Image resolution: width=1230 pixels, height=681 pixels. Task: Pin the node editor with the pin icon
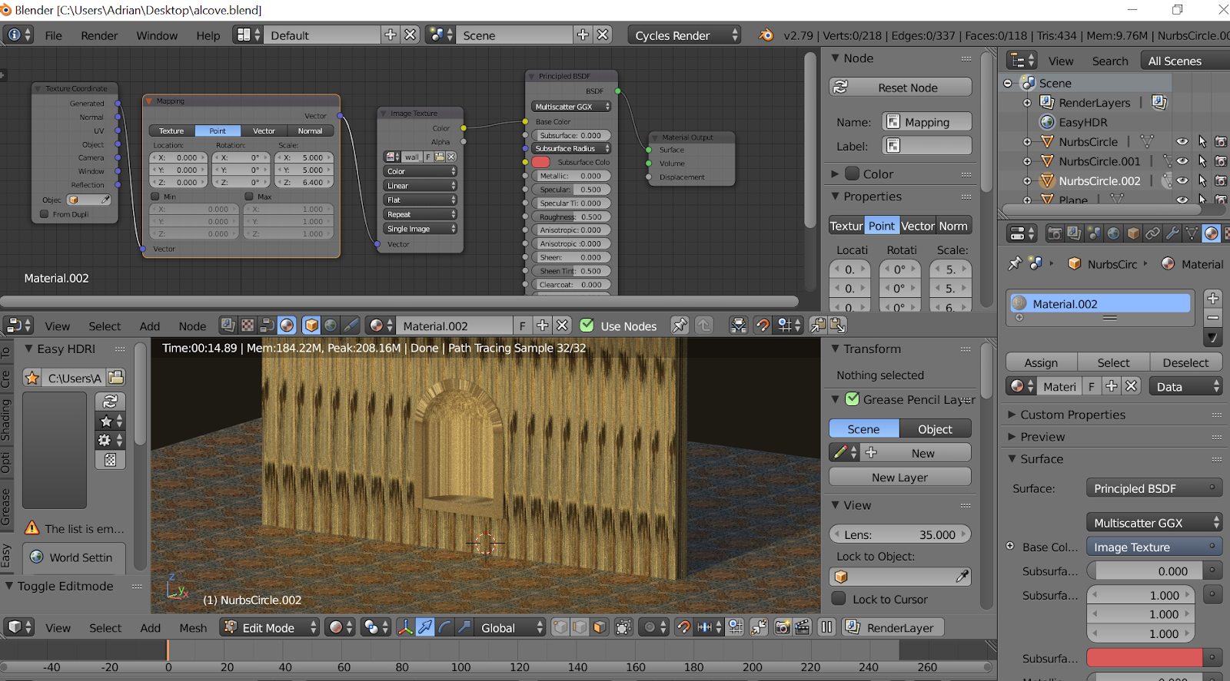click(680, 326)
